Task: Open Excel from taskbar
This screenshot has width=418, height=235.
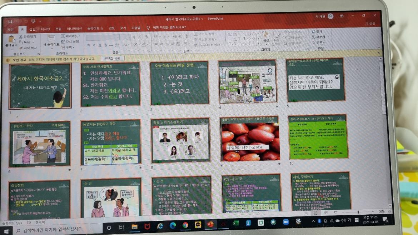Action: coord(236,223)
